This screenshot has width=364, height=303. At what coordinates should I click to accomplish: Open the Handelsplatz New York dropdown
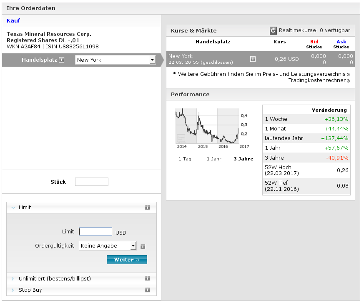[115, 60]
